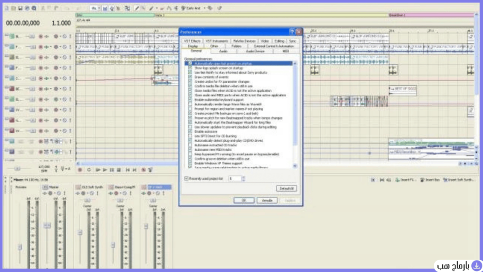
Task: Toggle 'Recently used project list' checkbox
Action: pyautogui.click(x=186, y=178)
